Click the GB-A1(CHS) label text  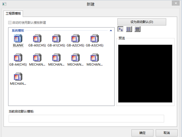click(56, 45)
